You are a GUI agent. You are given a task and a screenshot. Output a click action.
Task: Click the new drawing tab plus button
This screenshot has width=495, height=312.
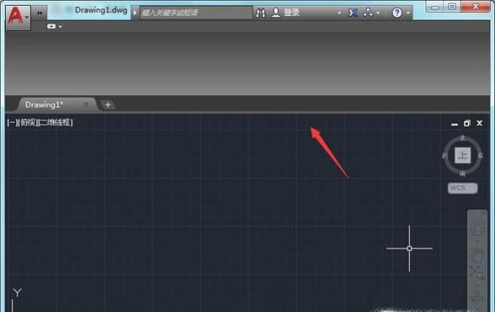[108, 105]
